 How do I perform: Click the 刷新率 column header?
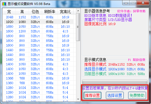[x=50, y=11]
